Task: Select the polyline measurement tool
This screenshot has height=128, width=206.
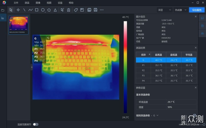Action: (x=31, y=10)
